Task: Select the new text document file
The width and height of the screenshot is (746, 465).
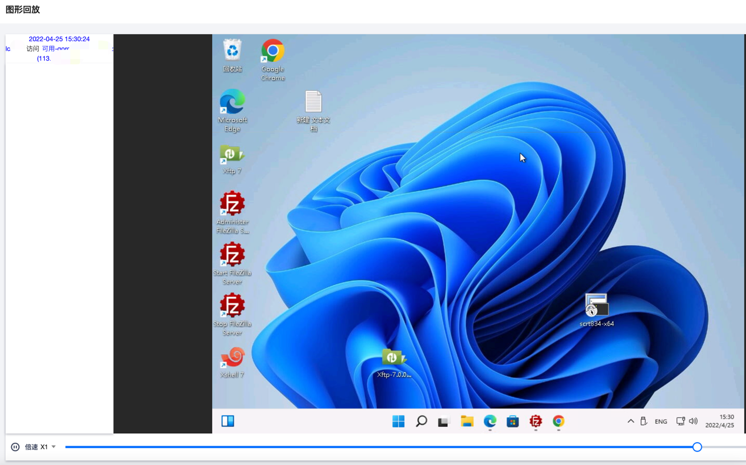Action: tap(313, 111)
